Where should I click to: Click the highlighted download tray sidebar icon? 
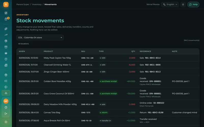coord(6,93)
